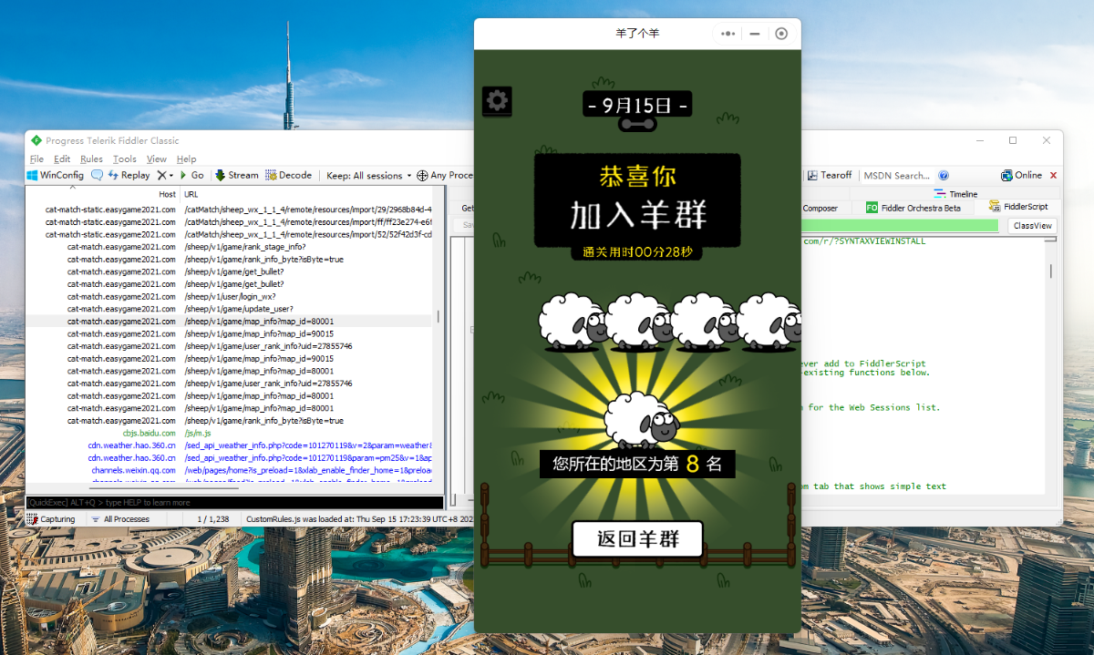
Task: Open the Edit menu in Fiddler
Action: point(62,159)
